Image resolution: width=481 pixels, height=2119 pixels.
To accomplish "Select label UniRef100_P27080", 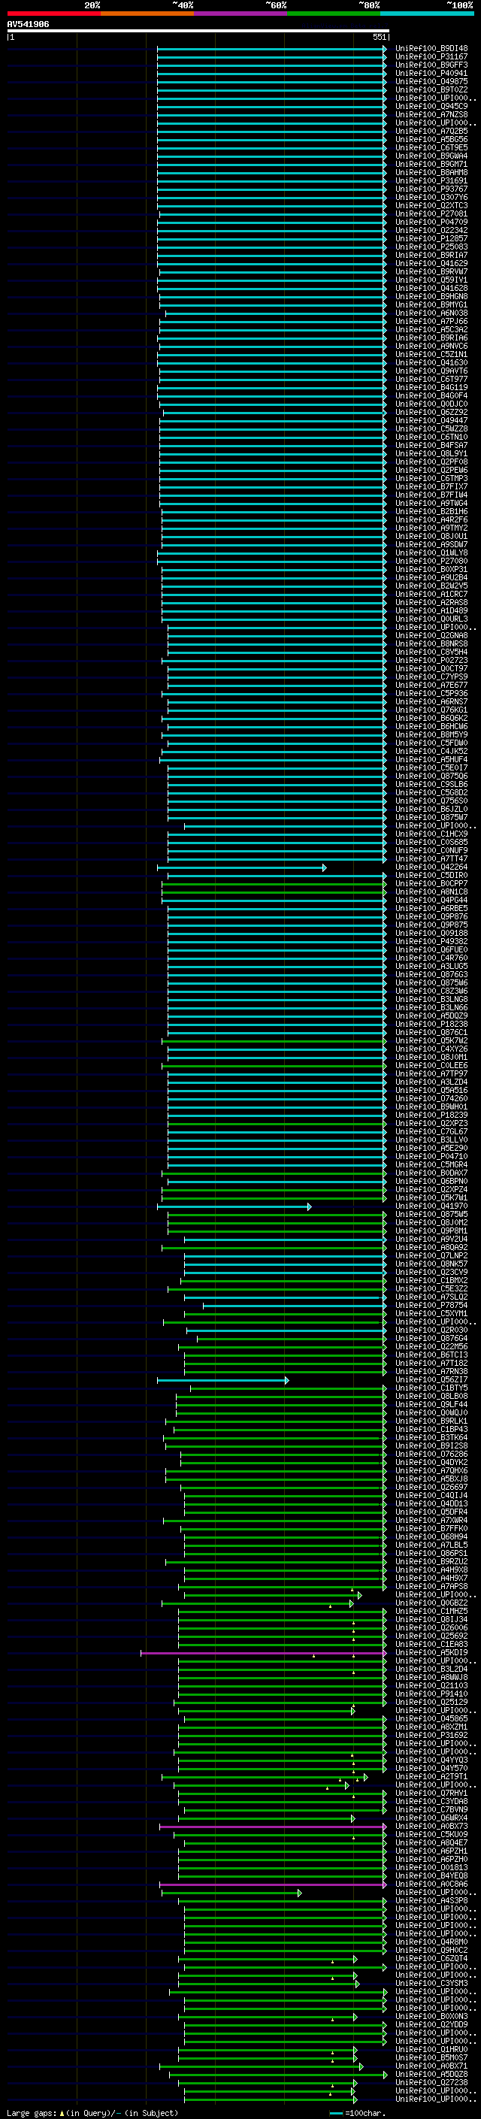I will (x=431, y=561).
